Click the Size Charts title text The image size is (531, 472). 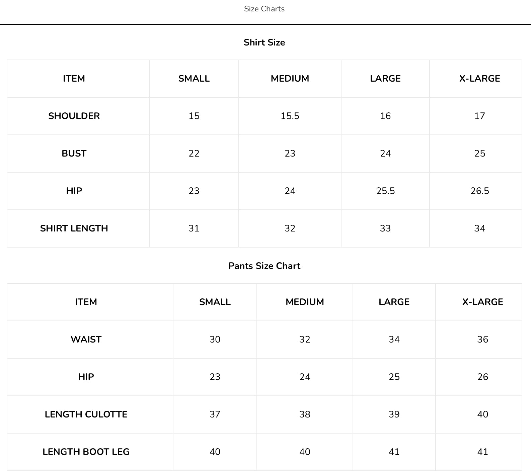point(264,9)
